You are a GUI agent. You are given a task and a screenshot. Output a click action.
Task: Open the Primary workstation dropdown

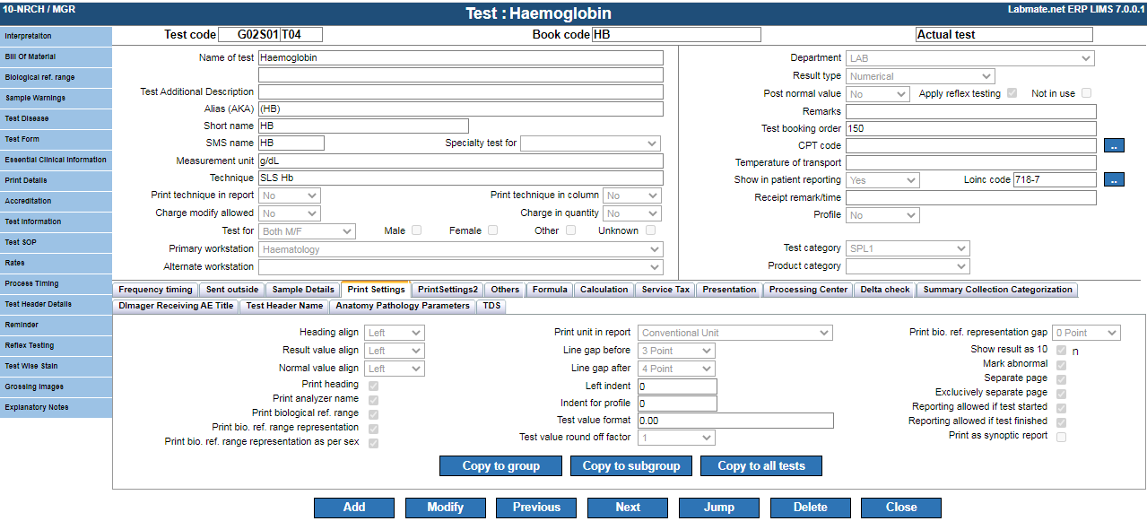click(461, 249)
